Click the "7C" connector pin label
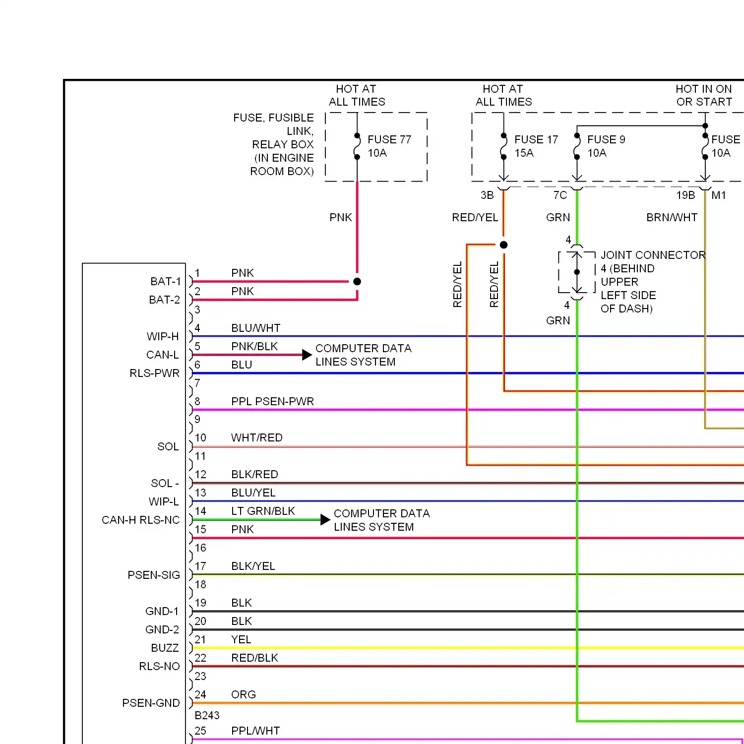Image resolution: width=744 pixels, height=744 pixels. click(560, 195)
